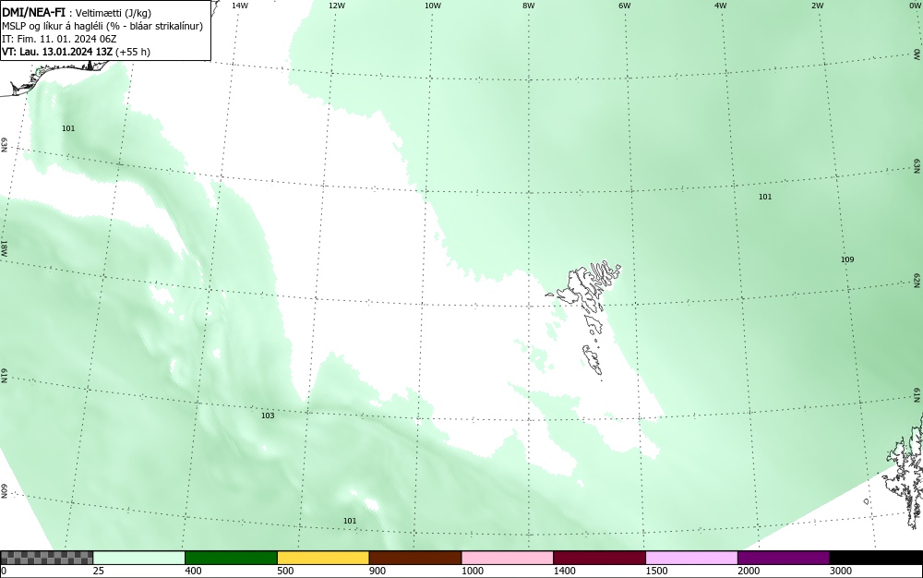923x578 pixels.
Task: Click the "(+55 h)" forecast offset
Action: [133, 52]
